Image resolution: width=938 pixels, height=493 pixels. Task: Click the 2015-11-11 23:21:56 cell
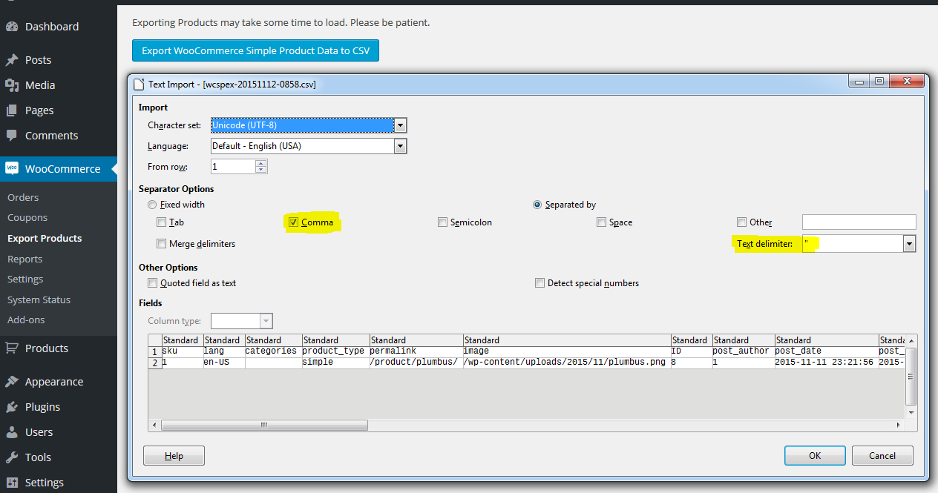coord(826,363)
